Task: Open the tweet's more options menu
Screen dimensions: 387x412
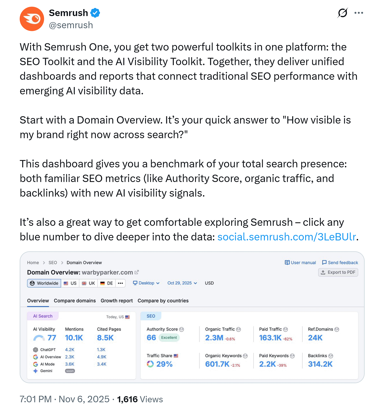Action: [359, 12]
